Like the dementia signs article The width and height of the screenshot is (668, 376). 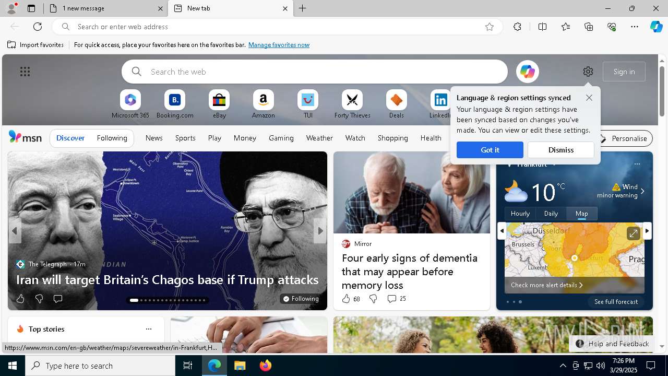point(351,299)
